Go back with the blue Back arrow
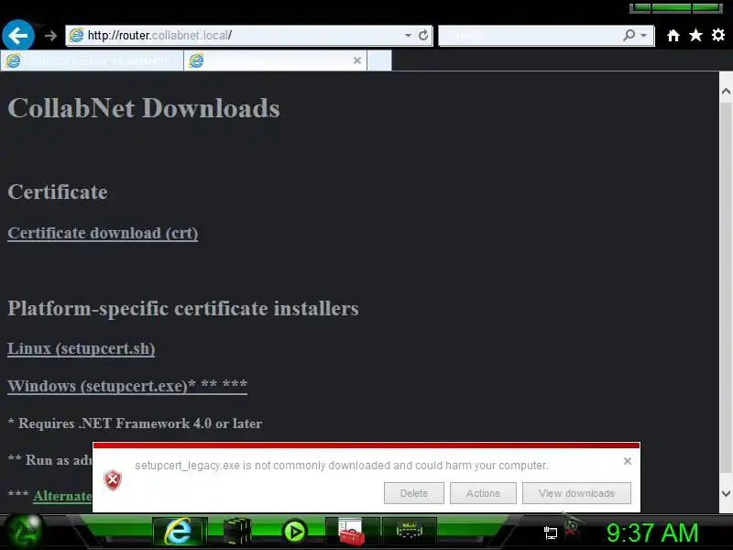This screenshot has height=550, width=733. pos(18,35)
